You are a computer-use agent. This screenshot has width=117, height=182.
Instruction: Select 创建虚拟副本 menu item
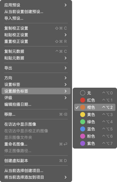[x=36, y=161]
